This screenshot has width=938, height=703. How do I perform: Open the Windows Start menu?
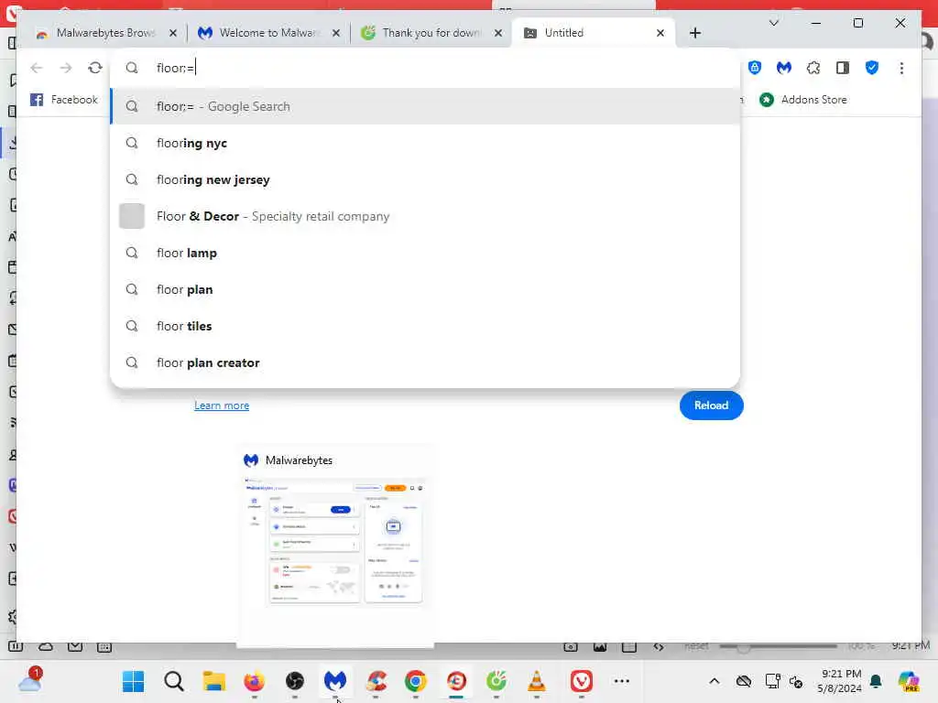click(133, 681)
